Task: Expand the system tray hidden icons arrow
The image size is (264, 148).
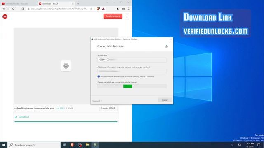Action: tap(232, 145)
